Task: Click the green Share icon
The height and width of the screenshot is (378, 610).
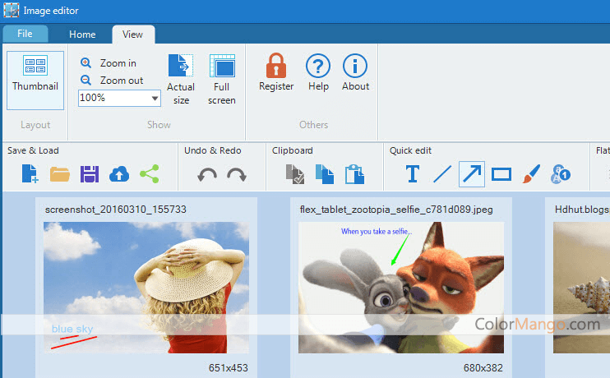Action: click(150, 174)
